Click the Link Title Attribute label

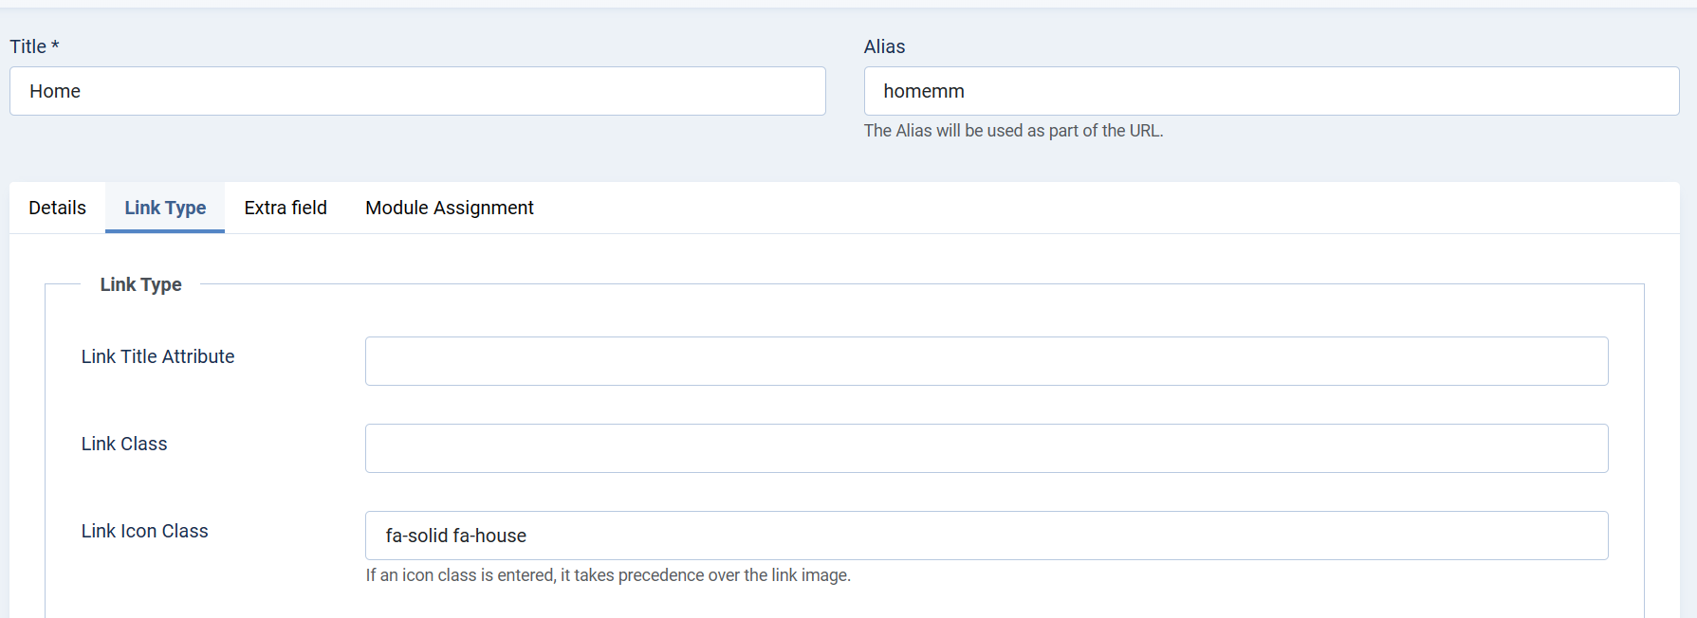[x=157, y=356]
